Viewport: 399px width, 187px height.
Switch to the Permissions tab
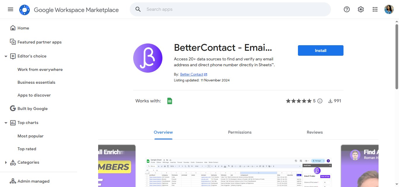pos(240,132)
